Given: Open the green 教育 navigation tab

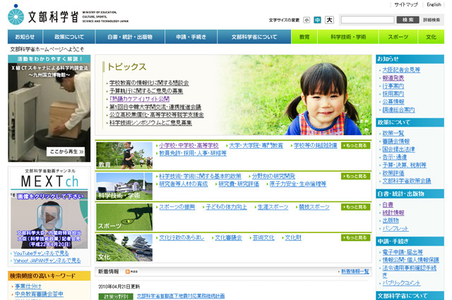Looking at the screenshot, I should coord(304,37).
